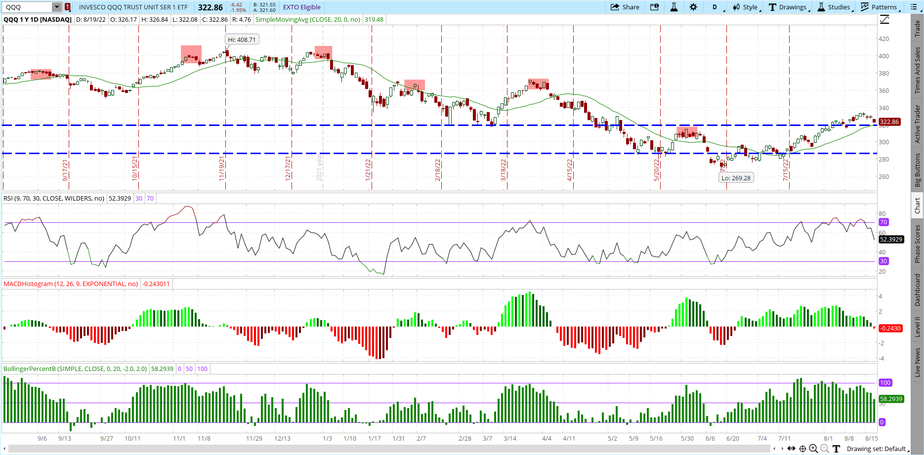Open the flask Edit Studies icon

coord(673,7)
